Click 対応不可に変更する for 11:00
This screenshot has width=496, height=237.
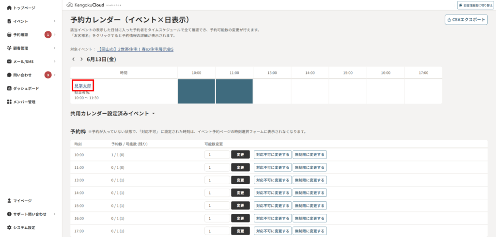coord(272,167)
